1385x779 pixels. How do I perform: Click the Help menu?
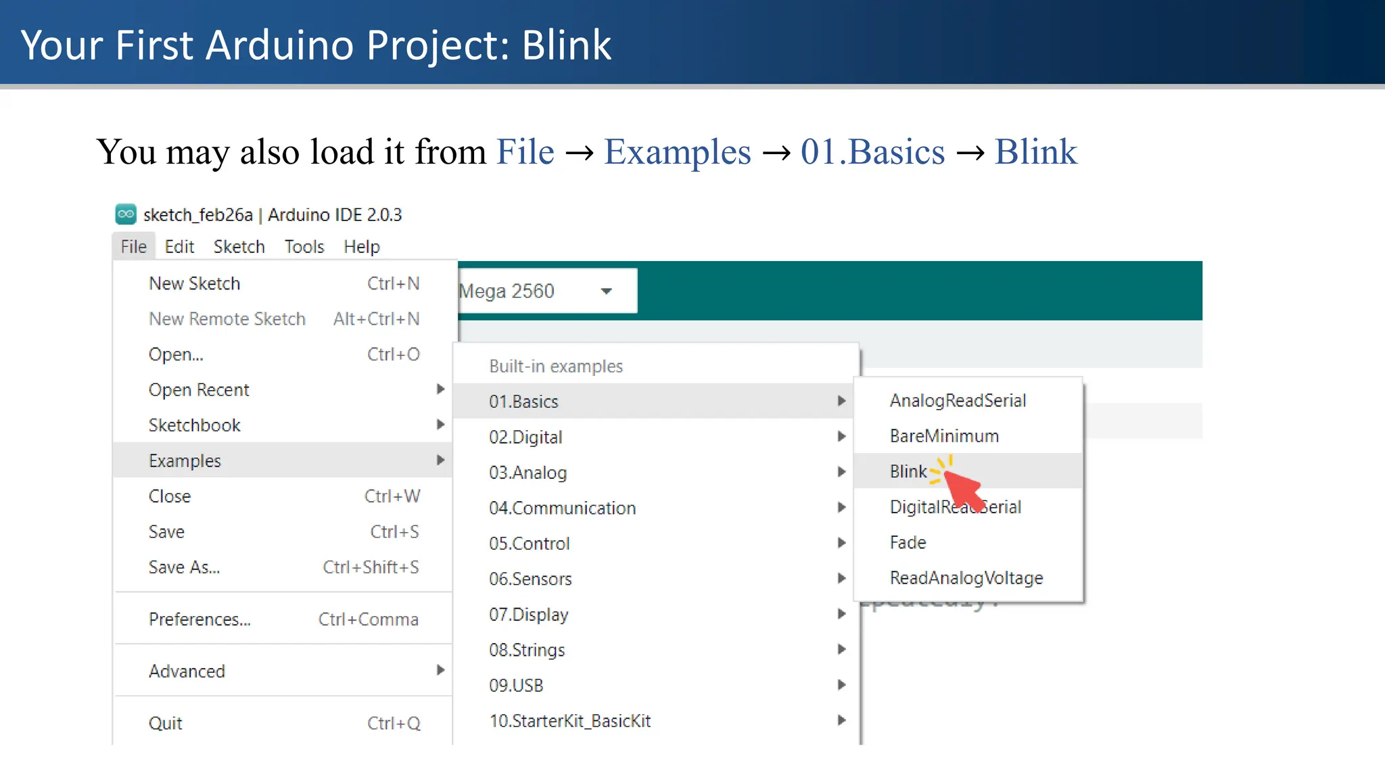pos(362,247)
